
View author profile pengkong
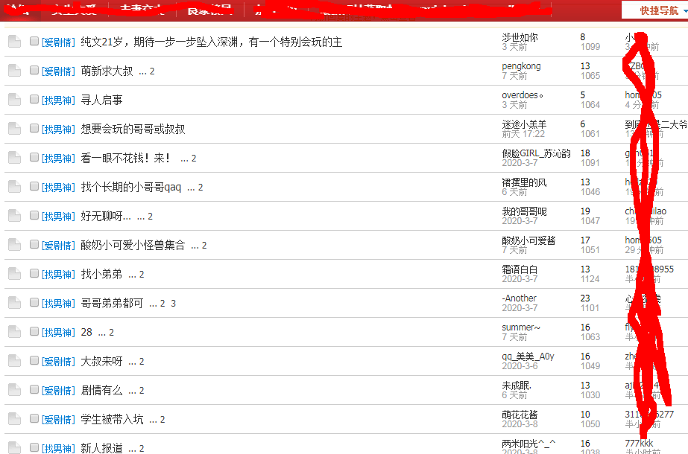click(521, 66)
